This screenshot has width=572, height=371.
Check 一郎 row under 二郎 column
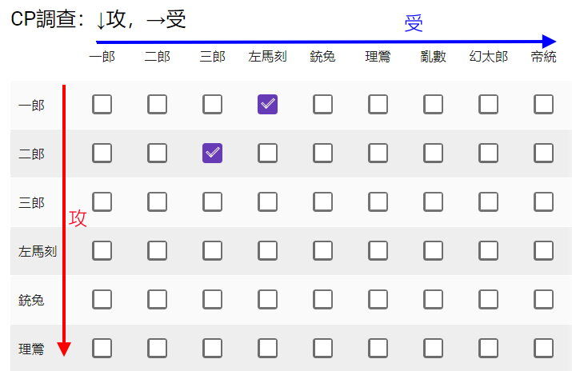(158, 104)
